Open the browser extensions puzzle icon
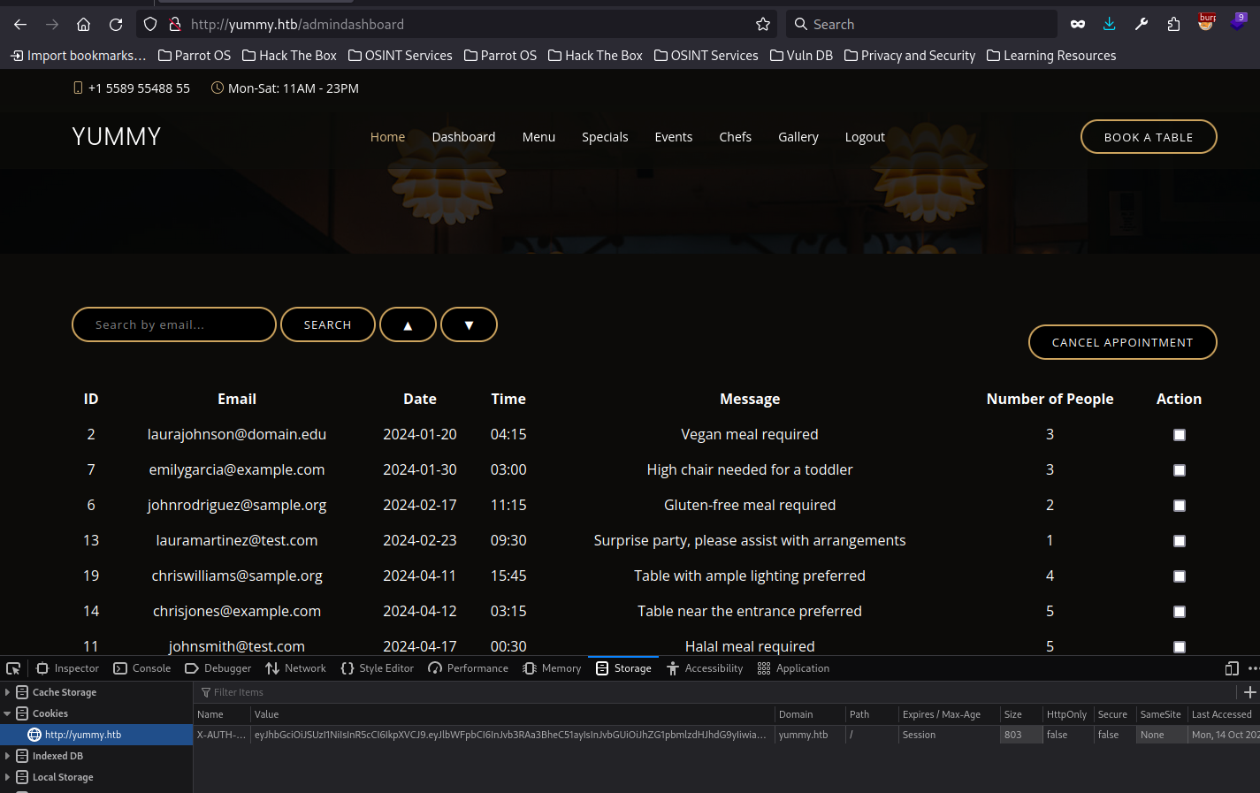Viewport: 1260px width, 793px height. pyautogui.click(x=1173, y=25)
